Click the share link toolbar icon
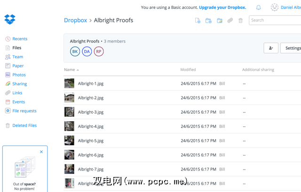The image size is (301, 192). coord(230,20)
